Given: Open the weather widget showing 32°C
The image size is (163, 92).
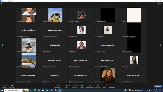Looking at the screenshot, I should 136,90.
